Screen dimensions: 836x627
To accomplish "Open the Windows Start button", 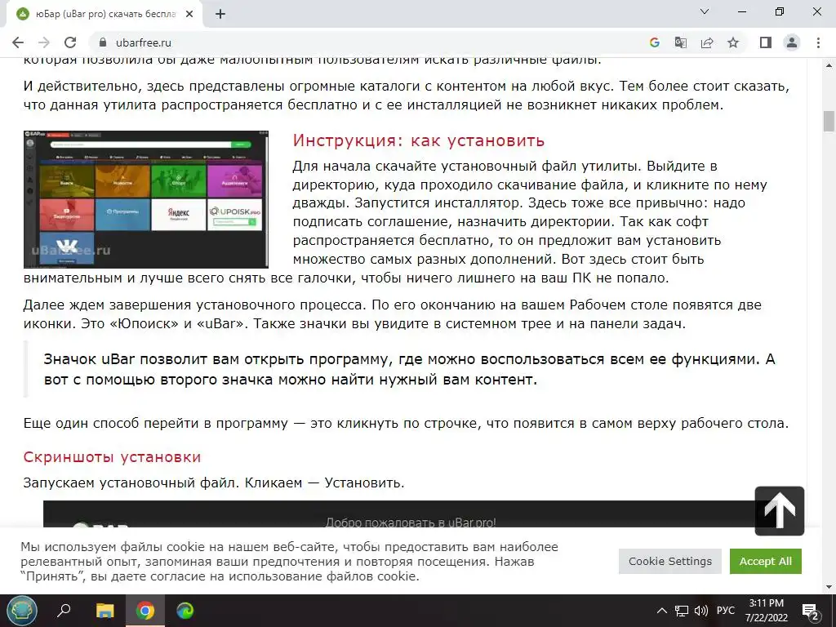I will tap(22, 611).
